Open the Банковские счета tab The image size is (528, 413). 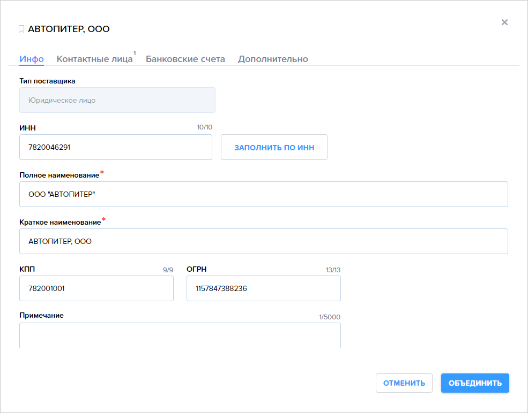pyautogui.click(x=185, y=59)
